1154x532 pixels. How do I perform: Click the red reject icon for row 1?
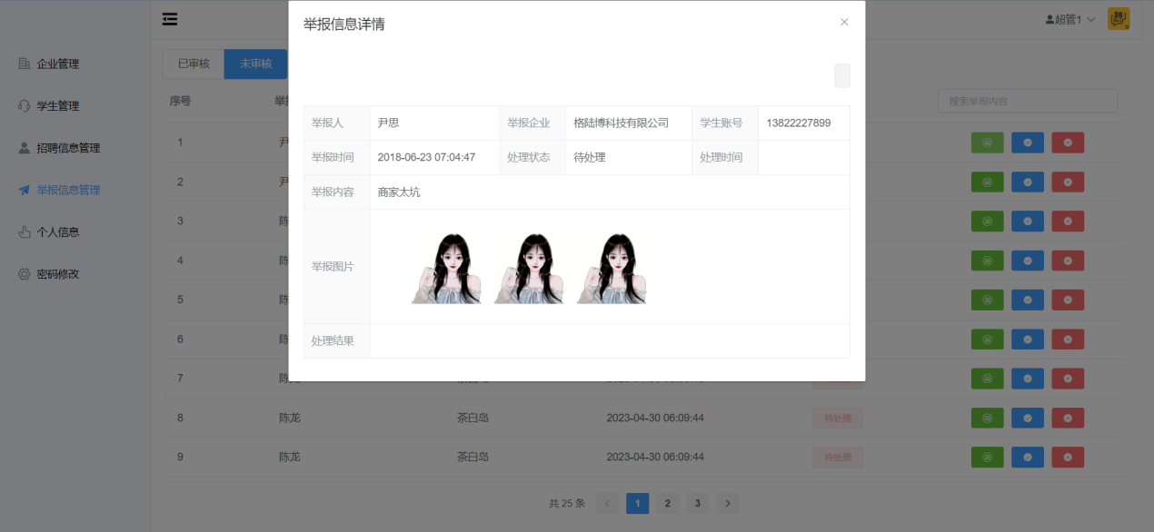(x=1068, y=143)
